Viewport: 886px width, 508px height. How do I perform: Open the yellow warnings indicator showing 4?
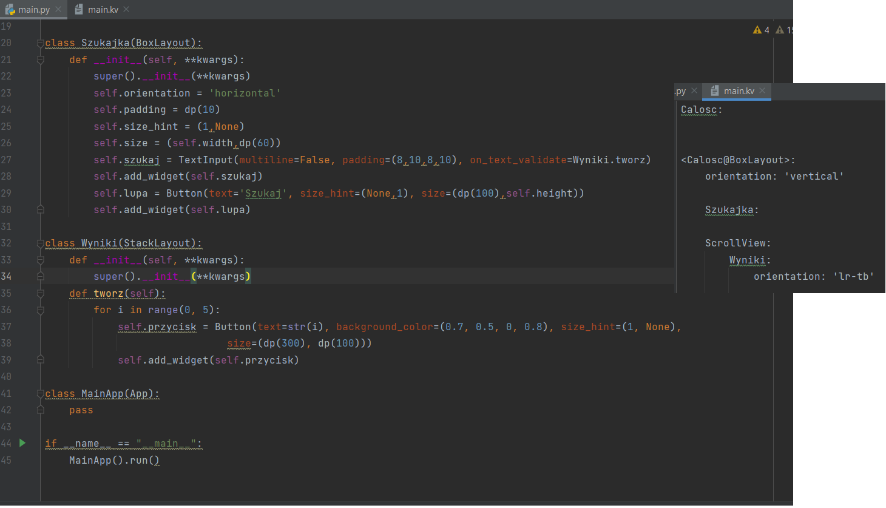click(x=761, y=30)
